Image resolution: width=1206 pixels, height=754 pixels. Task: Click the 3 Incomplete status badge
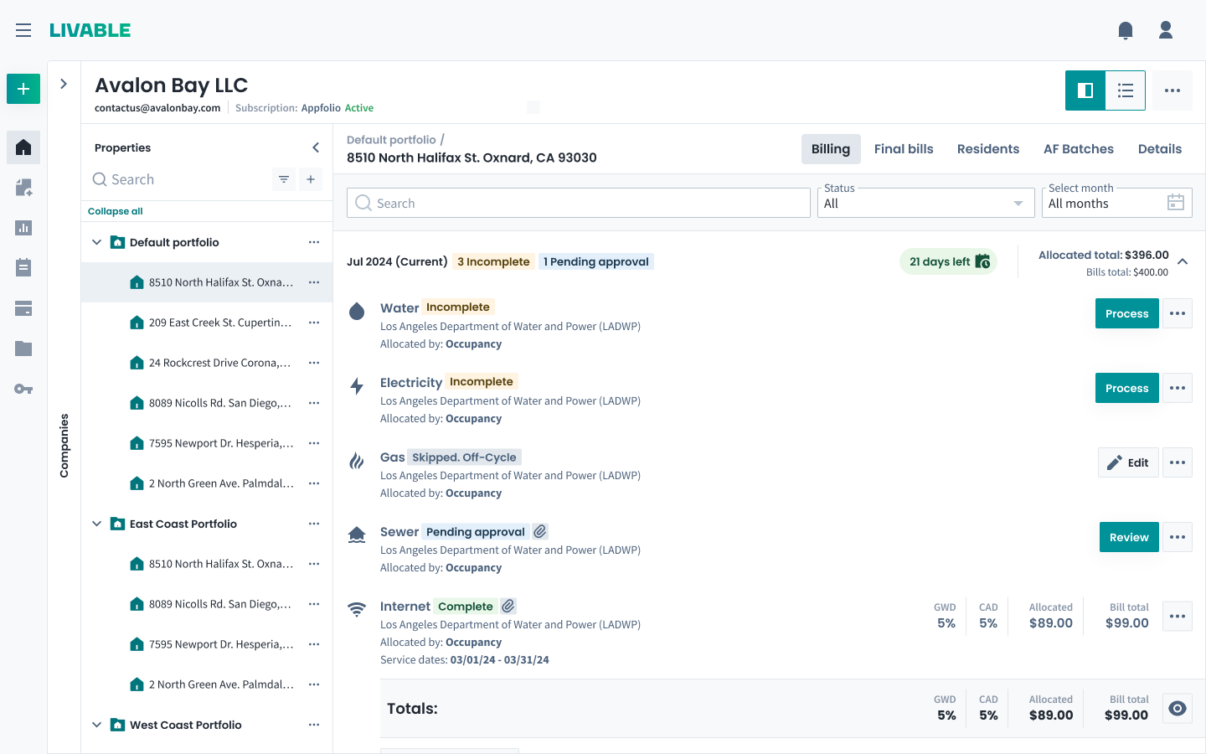tap(493, 261)
